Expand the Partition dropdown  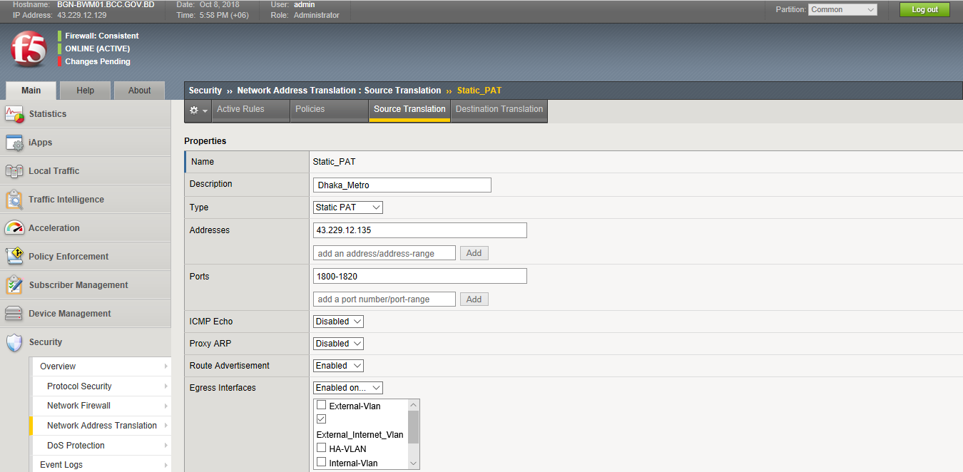click(x=842, y=10)
